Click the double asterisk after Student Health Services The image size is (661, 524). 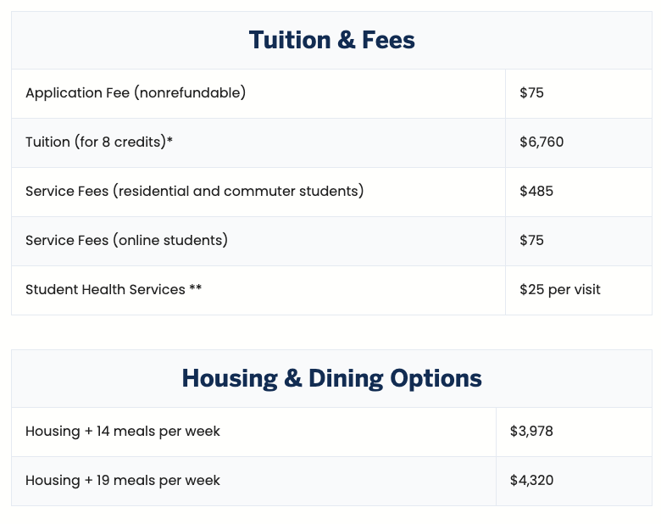coord(196,289)
